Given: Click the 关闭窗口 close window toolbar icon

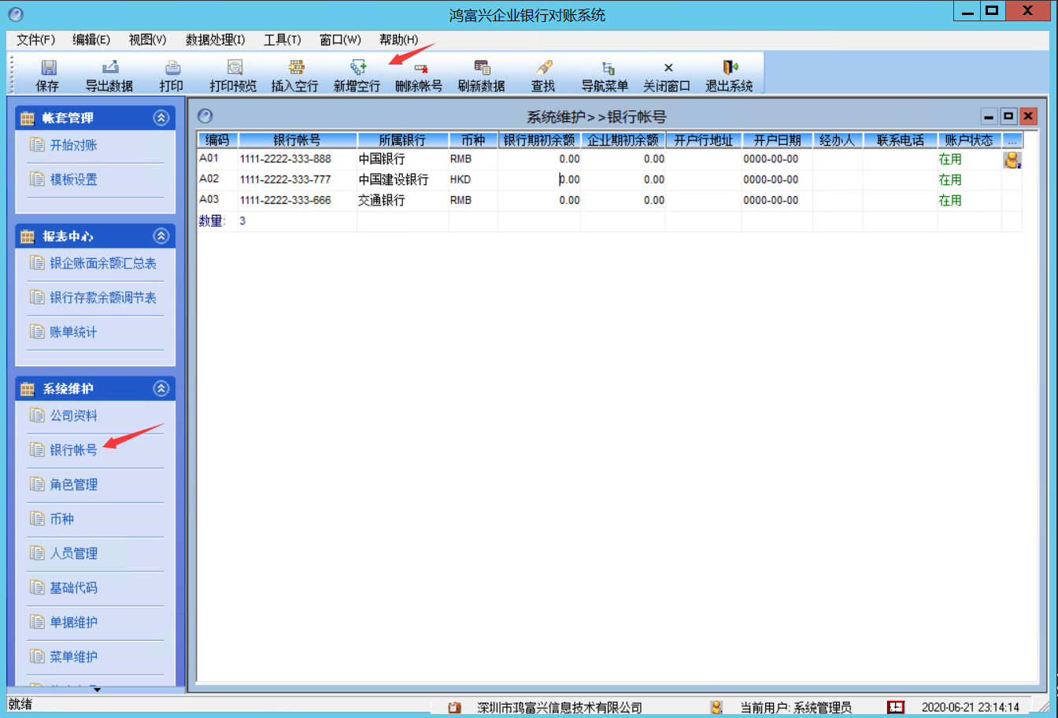Looking at the screenshot, I should tap(668, 68).
